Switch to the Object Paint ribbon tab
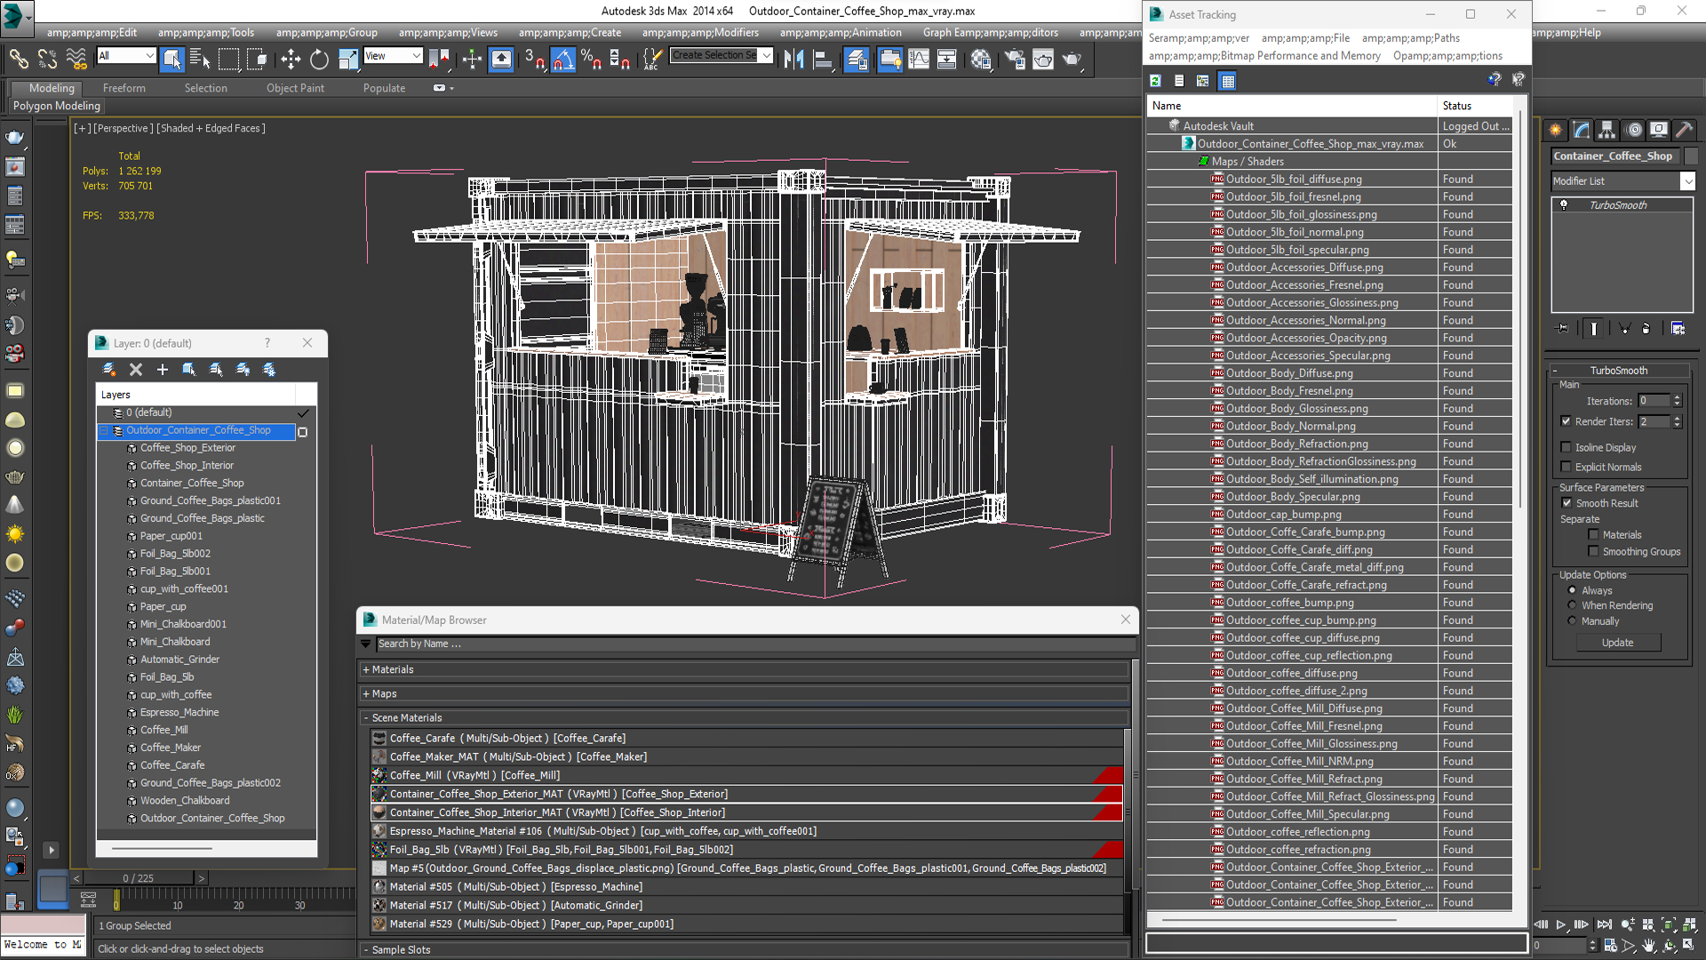 point(295,88)
